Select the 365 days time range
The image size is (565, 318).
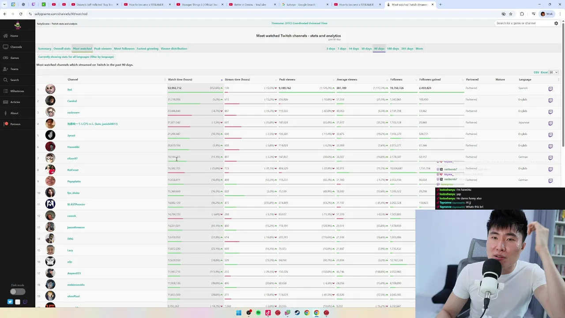pyautogui.click(x=407, y=49)
